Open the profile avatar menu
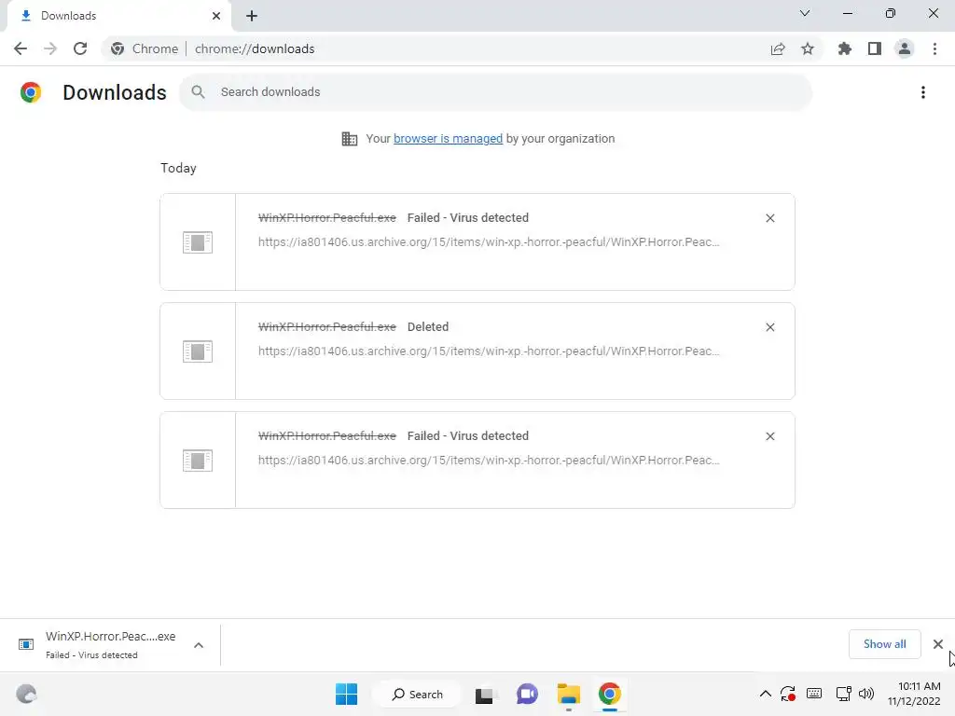This screenshot has height=716, width=955. tap(905, 48)
